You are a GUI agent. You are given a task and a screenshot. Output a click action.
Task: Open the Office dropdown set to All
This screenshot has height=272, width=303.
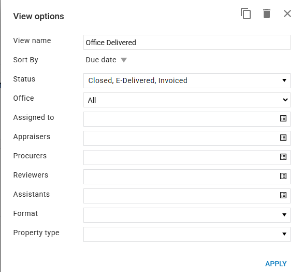tap(187, 100)
